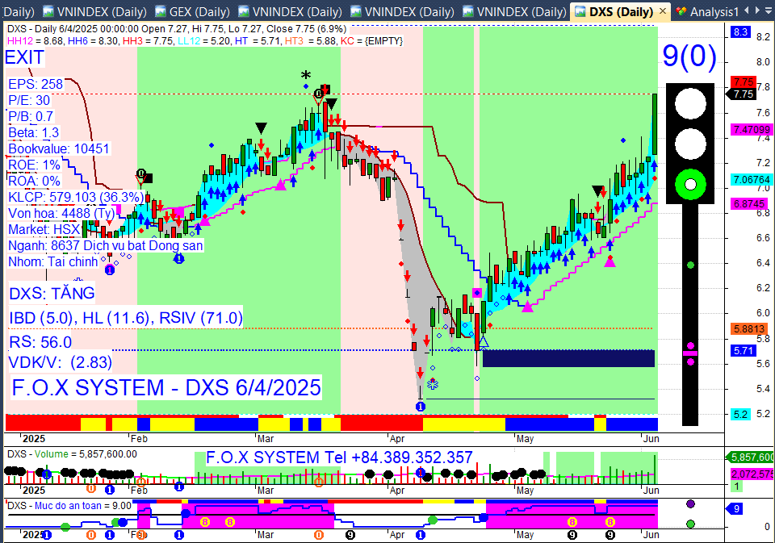Click the green 5,857,600 volume axis label
This screenshot has width=775, height=543.
point(752,457)
